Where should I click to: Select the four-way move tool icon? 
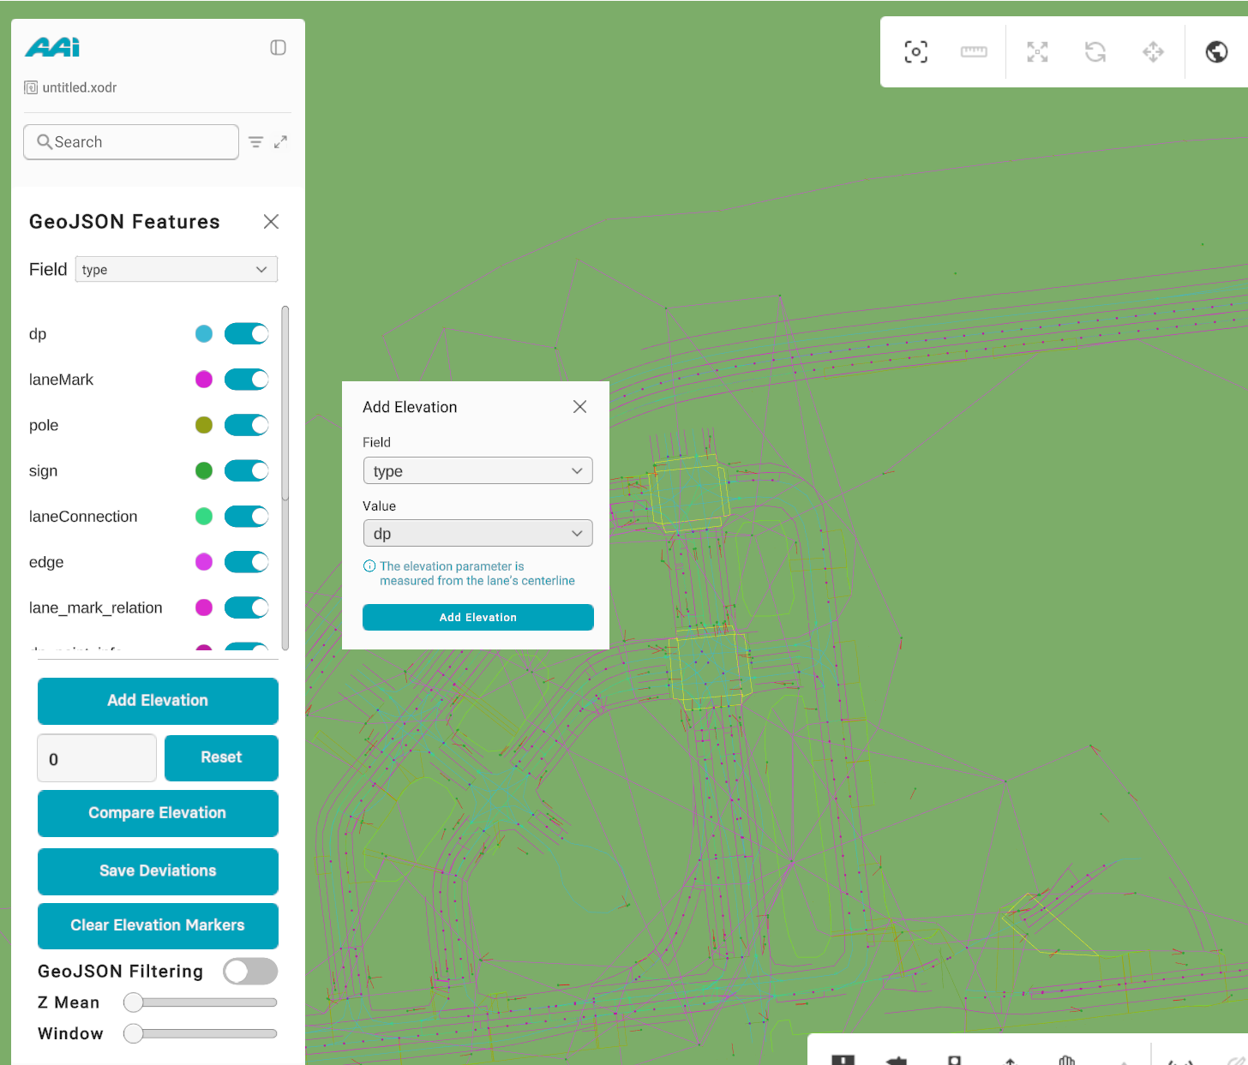click(1153, 52)
